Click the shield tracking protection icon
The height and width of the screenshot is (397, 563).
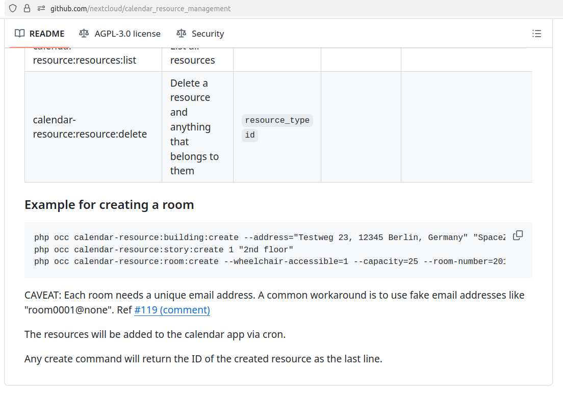pyautogui.click(x=13, y=8)
